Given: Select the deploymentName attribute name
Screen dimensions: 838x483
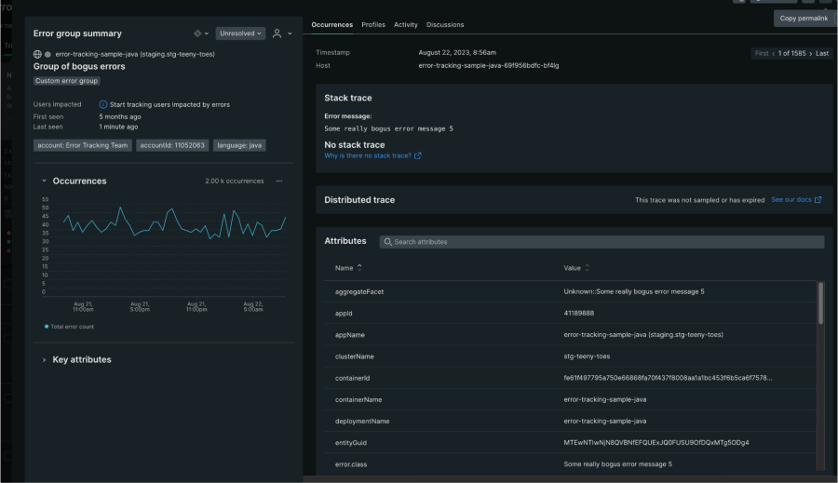Looking at the screenshot, I should tap(362, 421).
